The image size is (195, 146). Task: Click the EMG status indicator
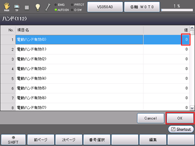click(59, 5)
